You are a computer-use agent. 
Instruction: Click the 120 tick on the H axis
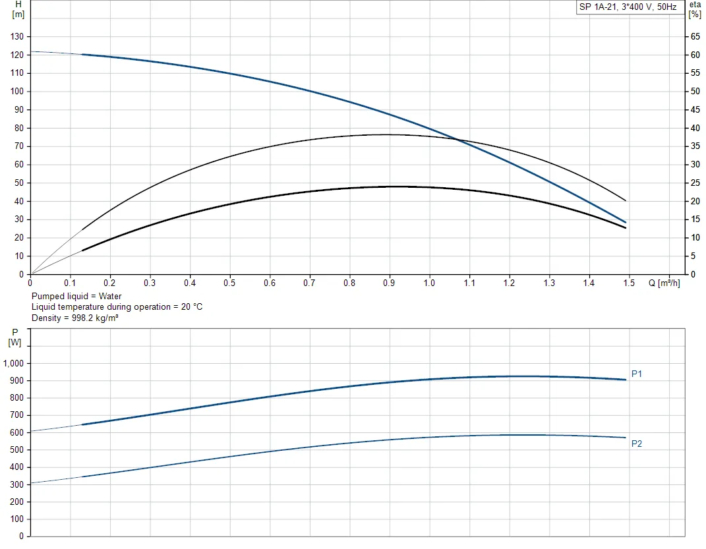(x=17, y=55)
